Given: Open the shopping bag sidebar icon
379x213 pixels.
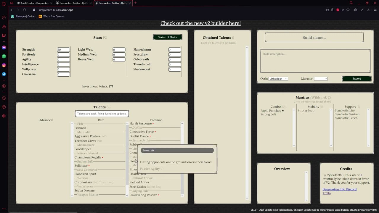Looking at the screenshot, I should pyautogui.click(x=4, y=27).
